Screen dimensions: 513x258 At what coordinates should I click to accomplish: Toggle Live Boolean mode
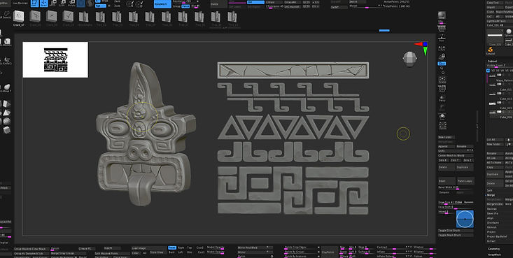tap(20, 3)
